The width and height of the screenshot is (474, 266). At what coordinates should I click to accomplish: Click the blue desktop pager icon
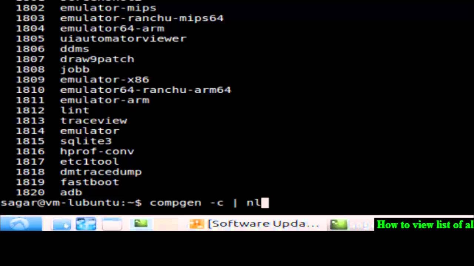tap(86, 224)
